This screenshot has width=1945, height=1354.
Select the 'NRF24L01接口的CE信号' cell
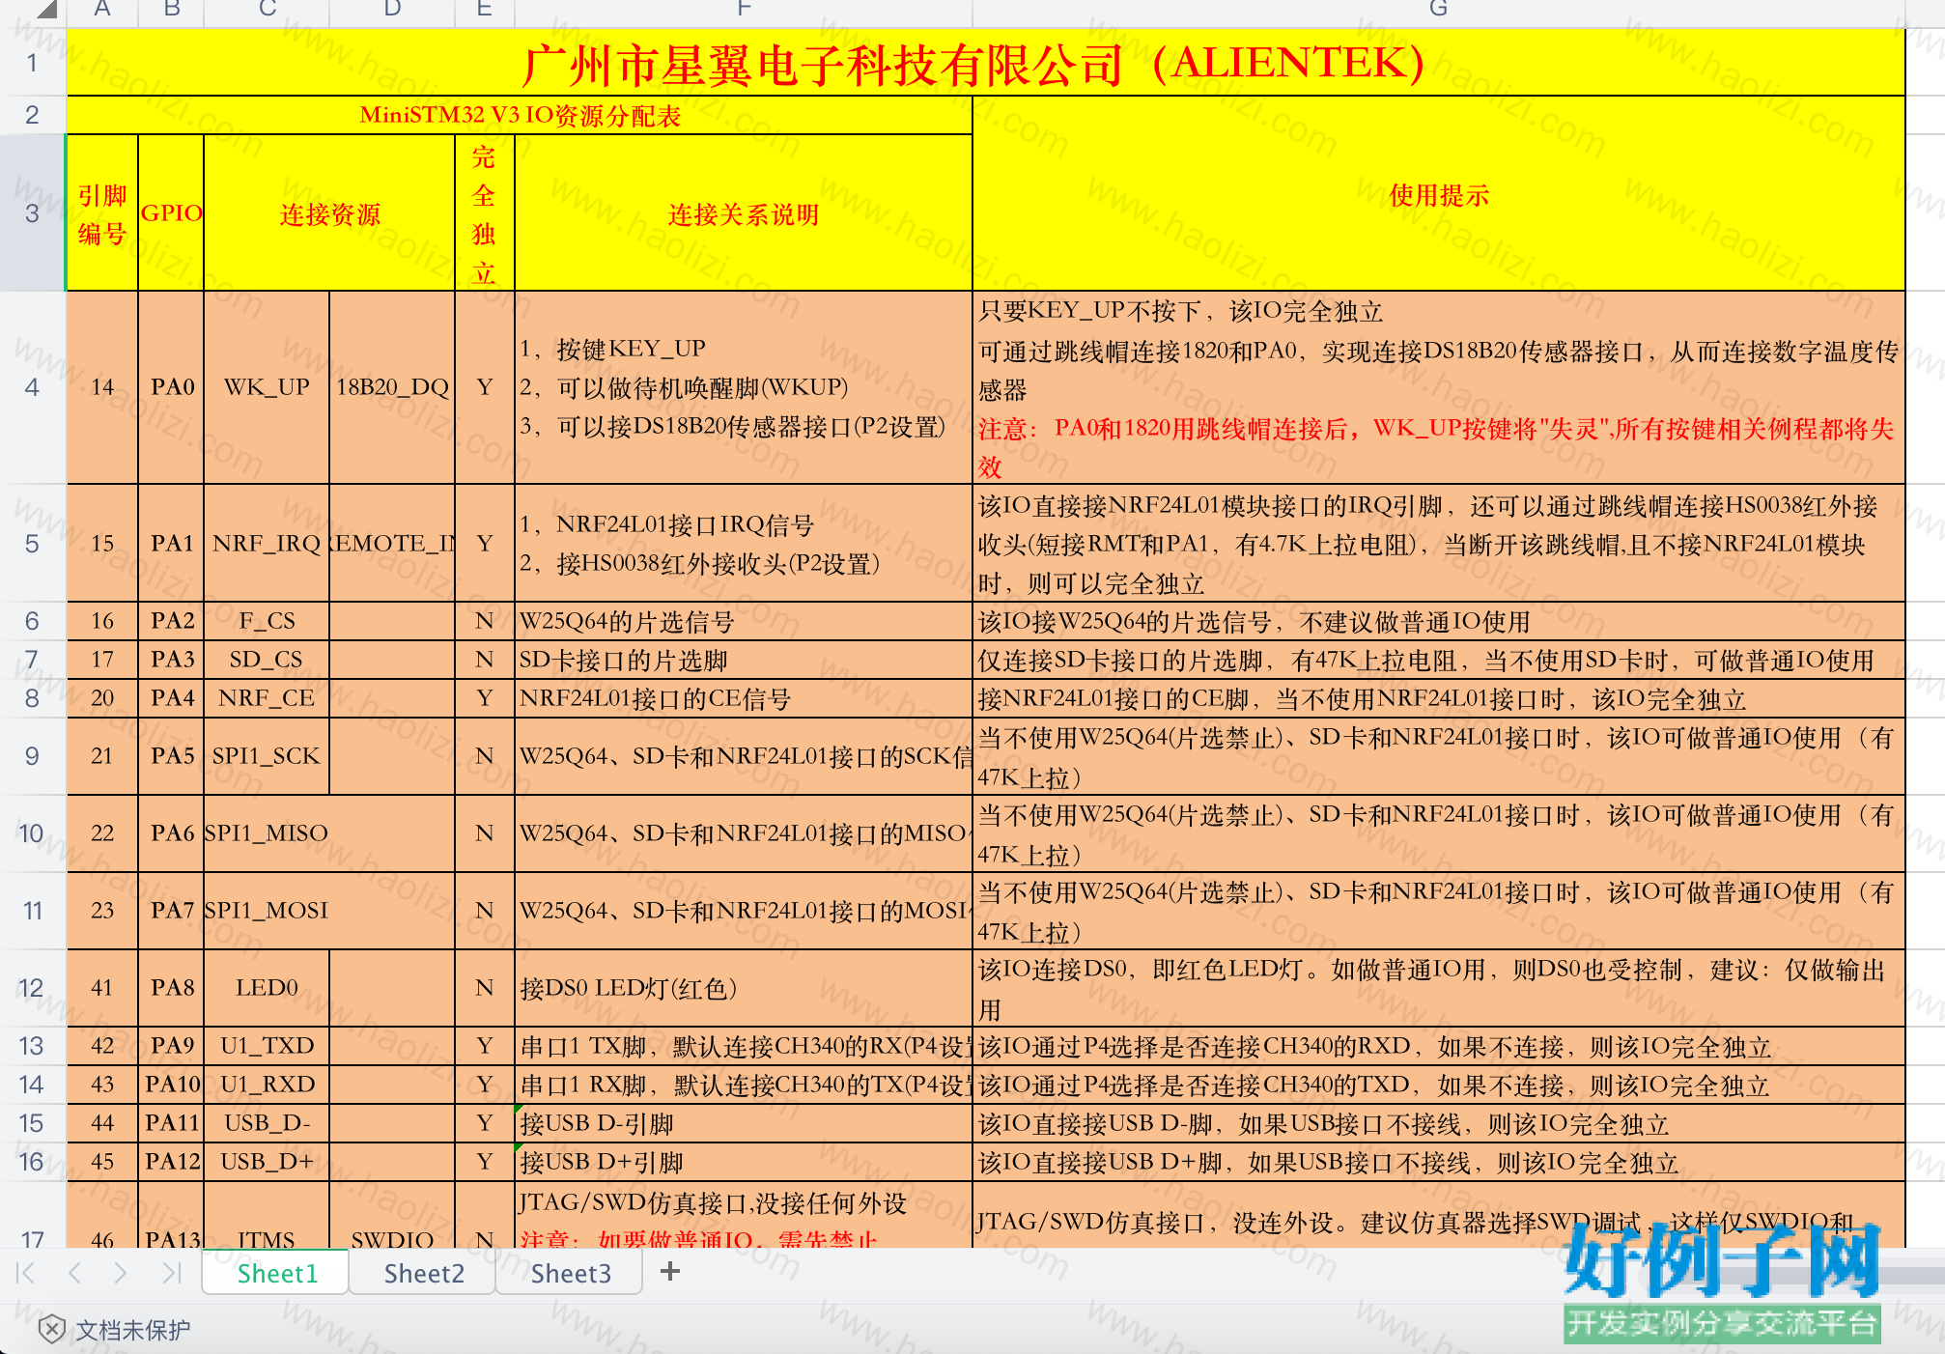744,698
